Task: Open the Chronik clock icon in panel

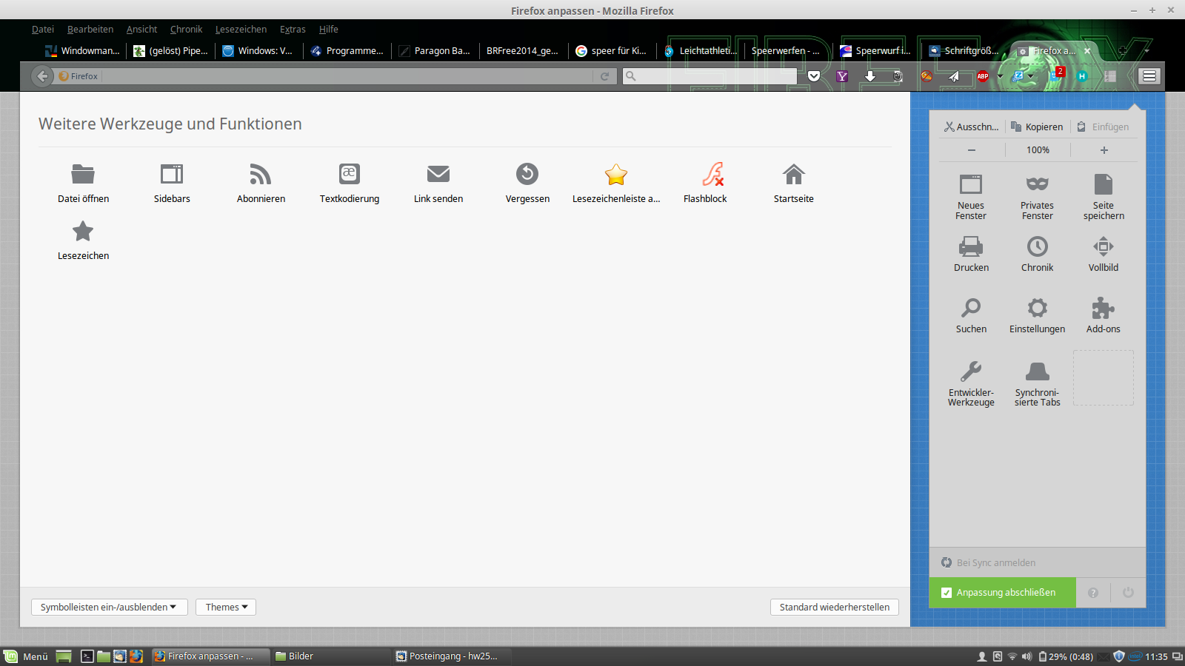Action: coord(1037,246)
